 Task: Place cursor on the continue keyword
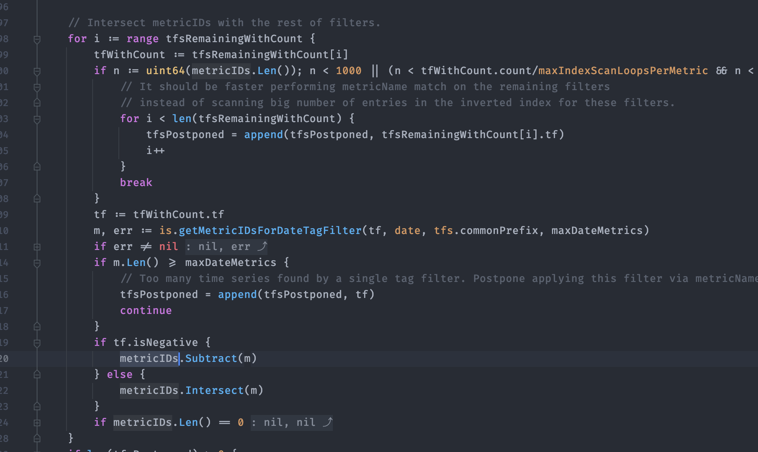[x=145, y=310]
